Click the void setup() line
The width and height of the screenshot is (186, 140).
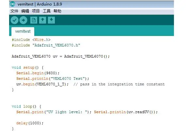tap(28, 68)
